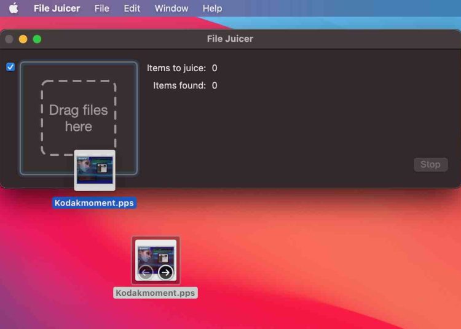461x329 pixels.
Task: Click the highlighted blue Kodakmoment.pps label
Action: point(94,203)
